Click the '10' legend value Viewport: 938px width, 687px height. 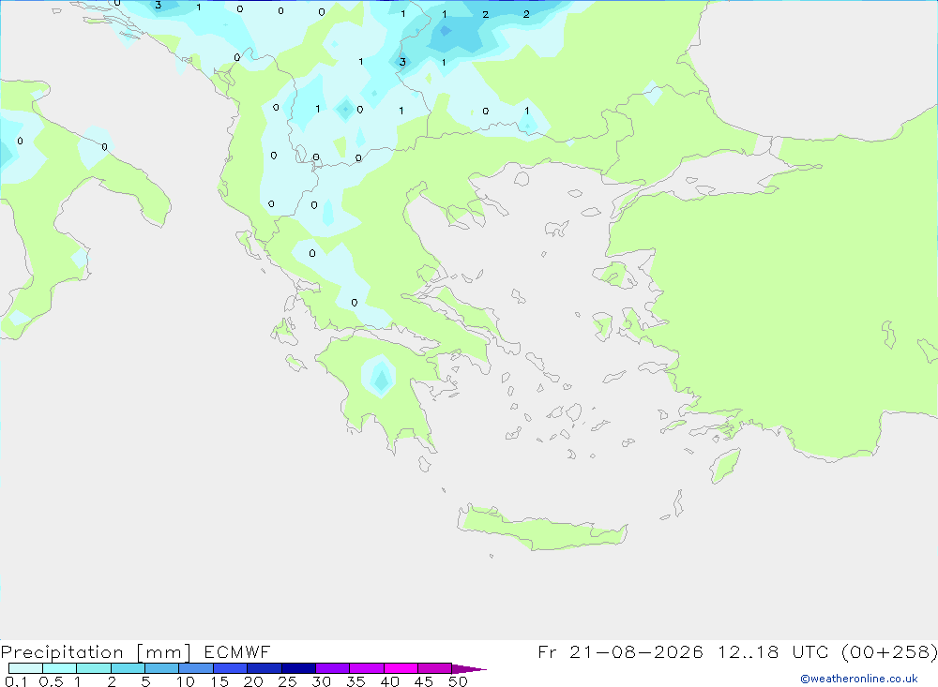[x=186, y=681]
